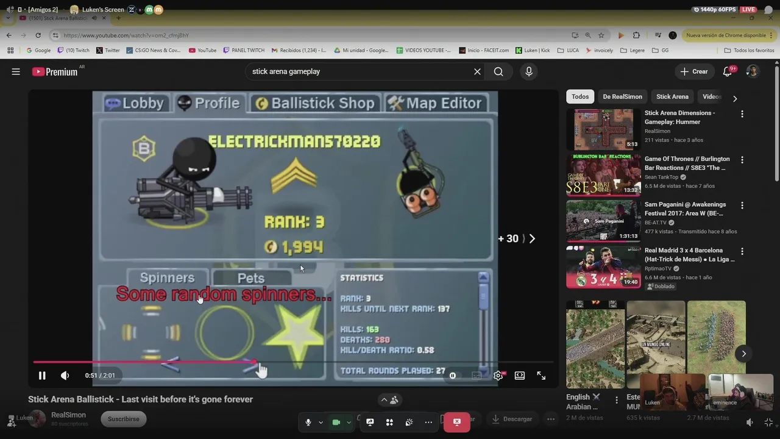Image resolution: width=780 pixels, height=439 pixels.
Task: Go back with the Chrome back arrow
Action: [x=9, y=35]
